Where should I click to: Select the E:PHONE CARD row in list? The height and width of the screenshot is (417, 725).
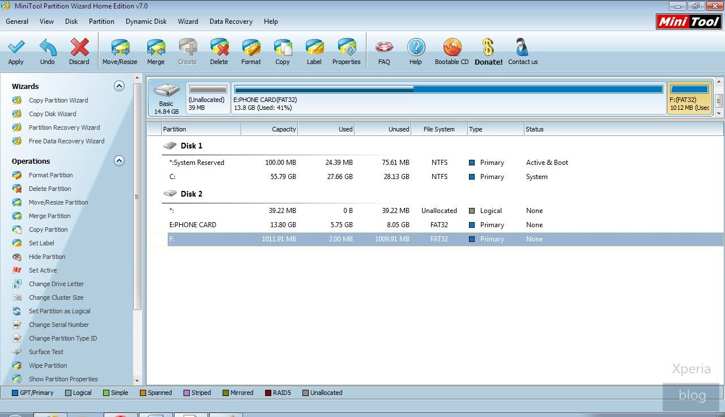435,225
